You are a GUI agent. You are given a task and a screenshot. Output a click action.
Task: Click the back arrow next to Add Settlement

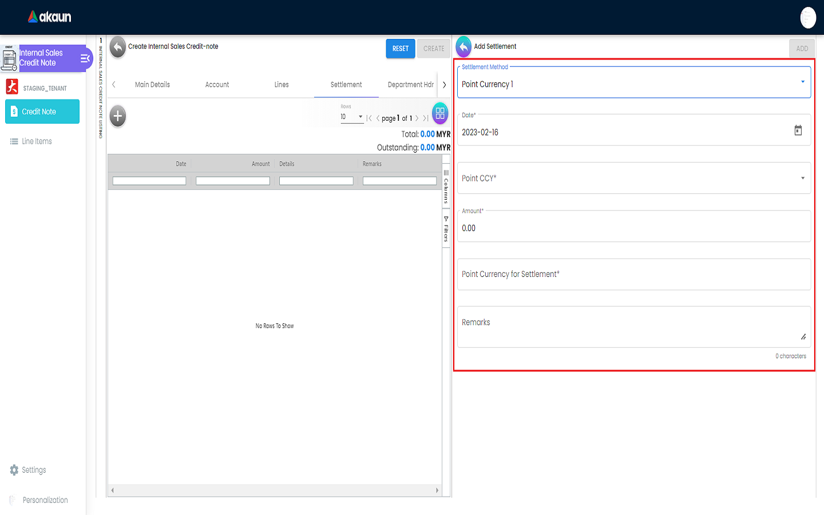[463, 47]
